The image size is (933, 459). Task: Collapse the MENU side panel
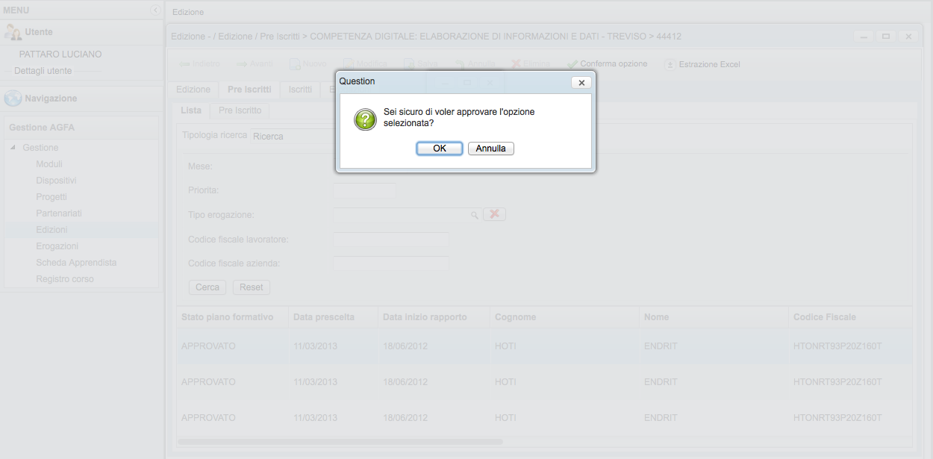pyautogui.click(x=155, y=10)
